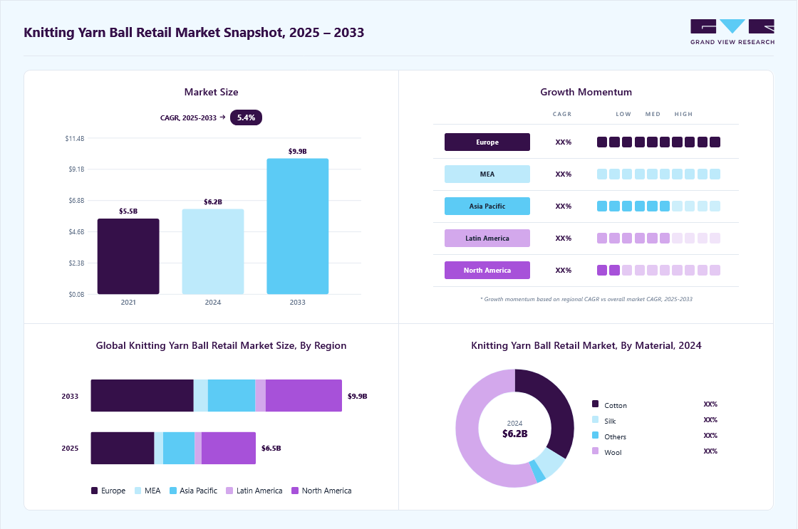Click the Asia Pacific legend swatch
Image resolution: width=798 pixels, height=529 pixels.
point(173,491)
